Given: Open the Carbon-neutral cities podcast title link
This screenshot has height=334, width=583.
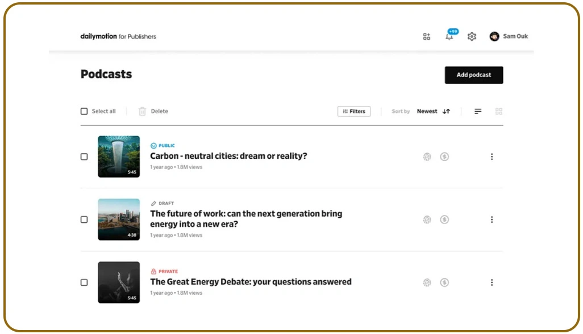Looking at the screenshot, I should click(x=229, y=155).
